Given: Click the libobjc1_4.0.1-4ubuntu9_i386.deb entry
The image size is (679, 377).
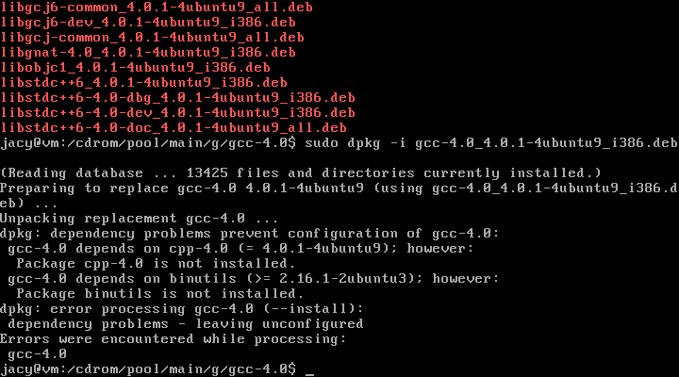Looking at the screenshot, I should click(x=135, y=68).
